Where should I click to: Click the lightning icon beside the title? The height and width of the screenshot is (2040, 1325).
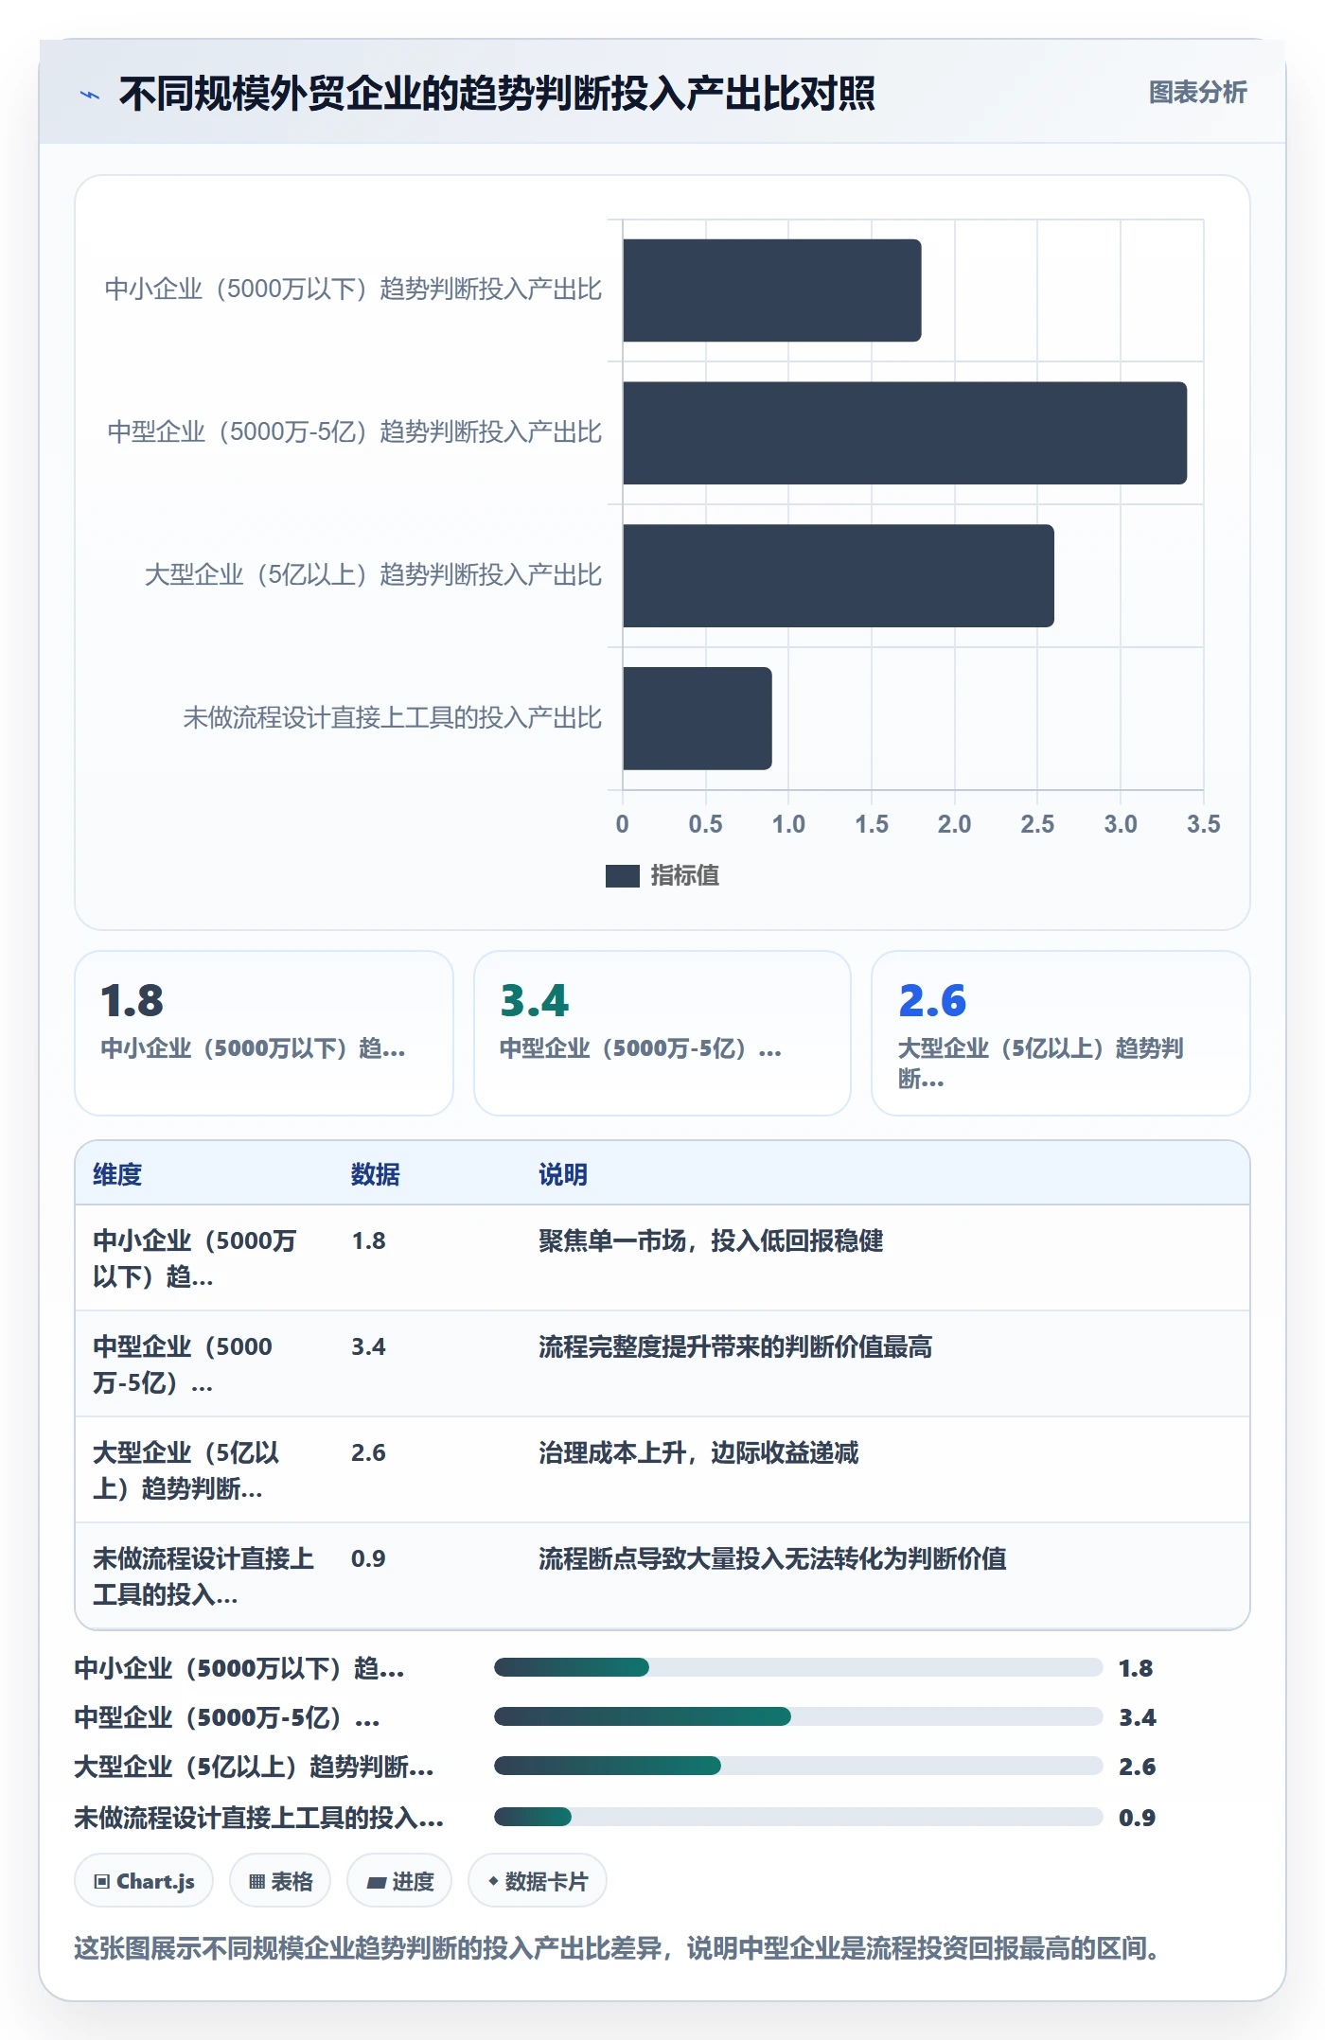point(90,95)
